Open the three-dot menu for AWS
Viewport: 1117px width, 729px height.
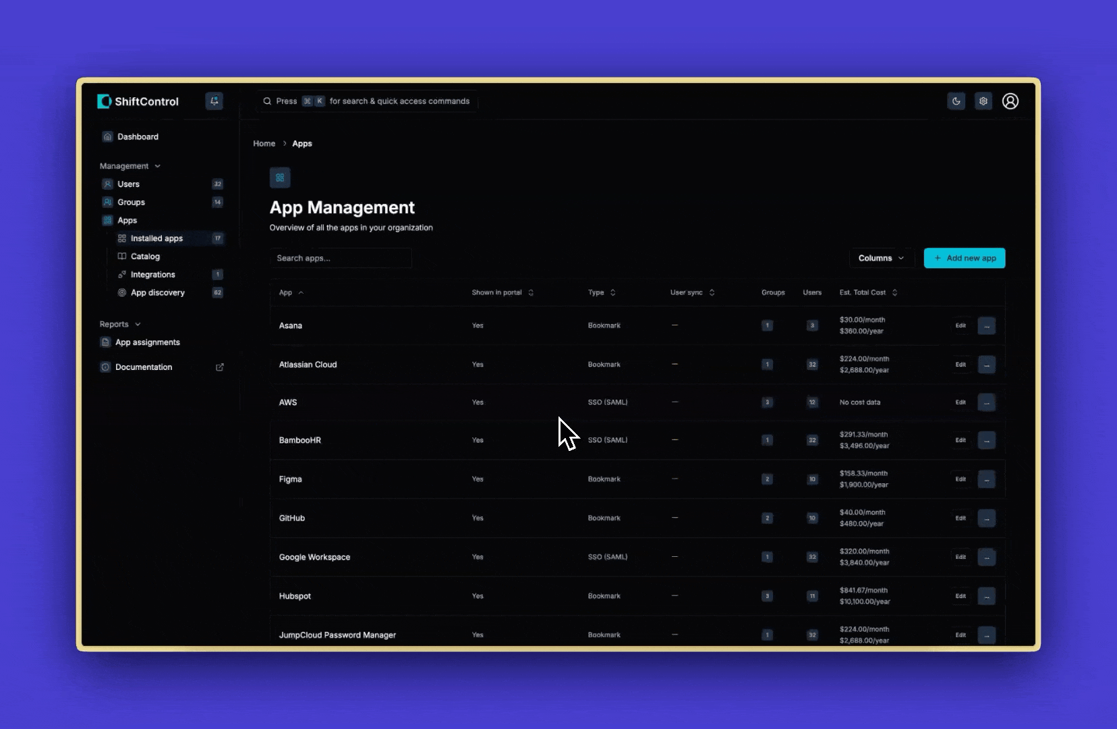pos(986,402)
